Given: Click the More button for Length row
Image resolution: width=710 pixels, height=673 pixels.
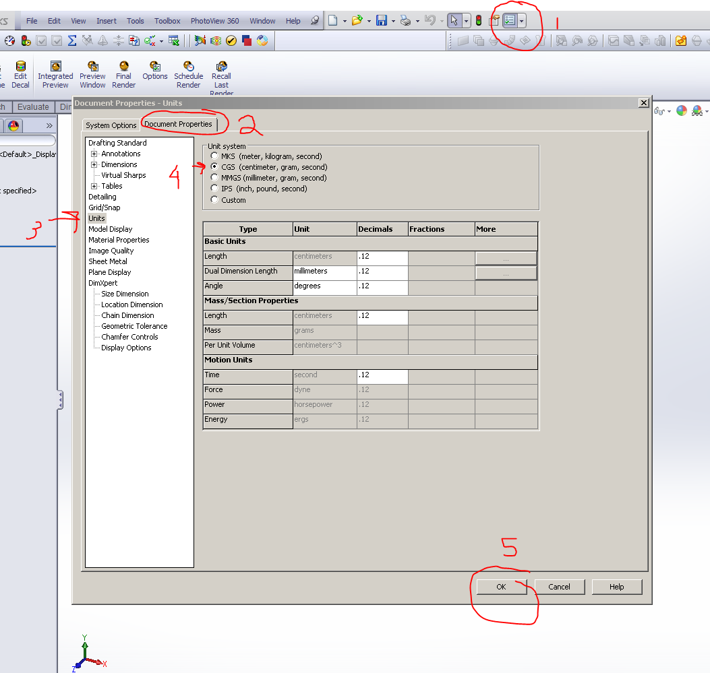Looking at the screenshot, I should [x=506, y=258].
